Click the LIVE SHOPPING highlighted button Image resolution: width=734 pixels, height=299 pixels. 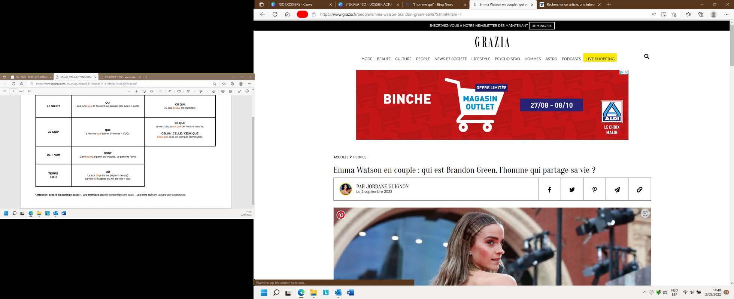tap(600, 58)
